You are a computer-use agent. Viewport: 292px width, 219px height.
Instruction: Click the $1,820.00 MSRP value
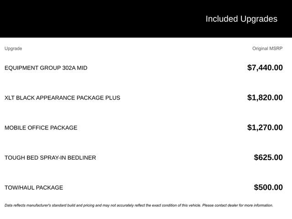265,98
